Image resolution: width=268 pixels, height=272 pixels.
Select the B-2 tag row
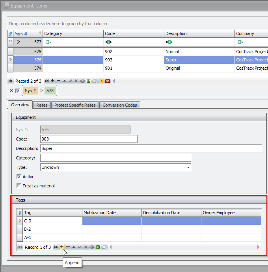(x=139, y=229)
